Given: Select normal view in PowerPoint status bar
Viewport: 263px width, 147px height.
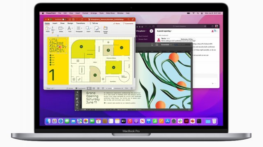Looking at the screenshot, I should click(x=89, y=88).
